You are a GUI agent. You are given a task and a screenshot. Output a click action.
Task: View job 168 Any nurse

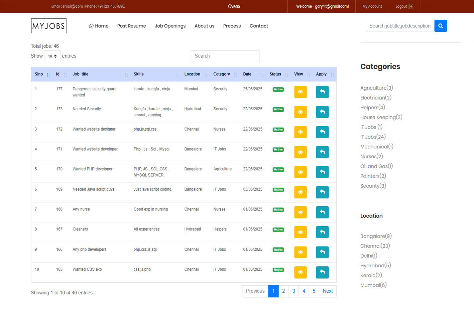[x=300, y=212]
